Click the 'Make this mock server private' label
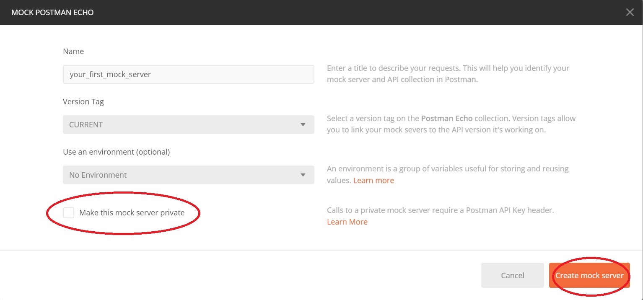 pos(132,213)
